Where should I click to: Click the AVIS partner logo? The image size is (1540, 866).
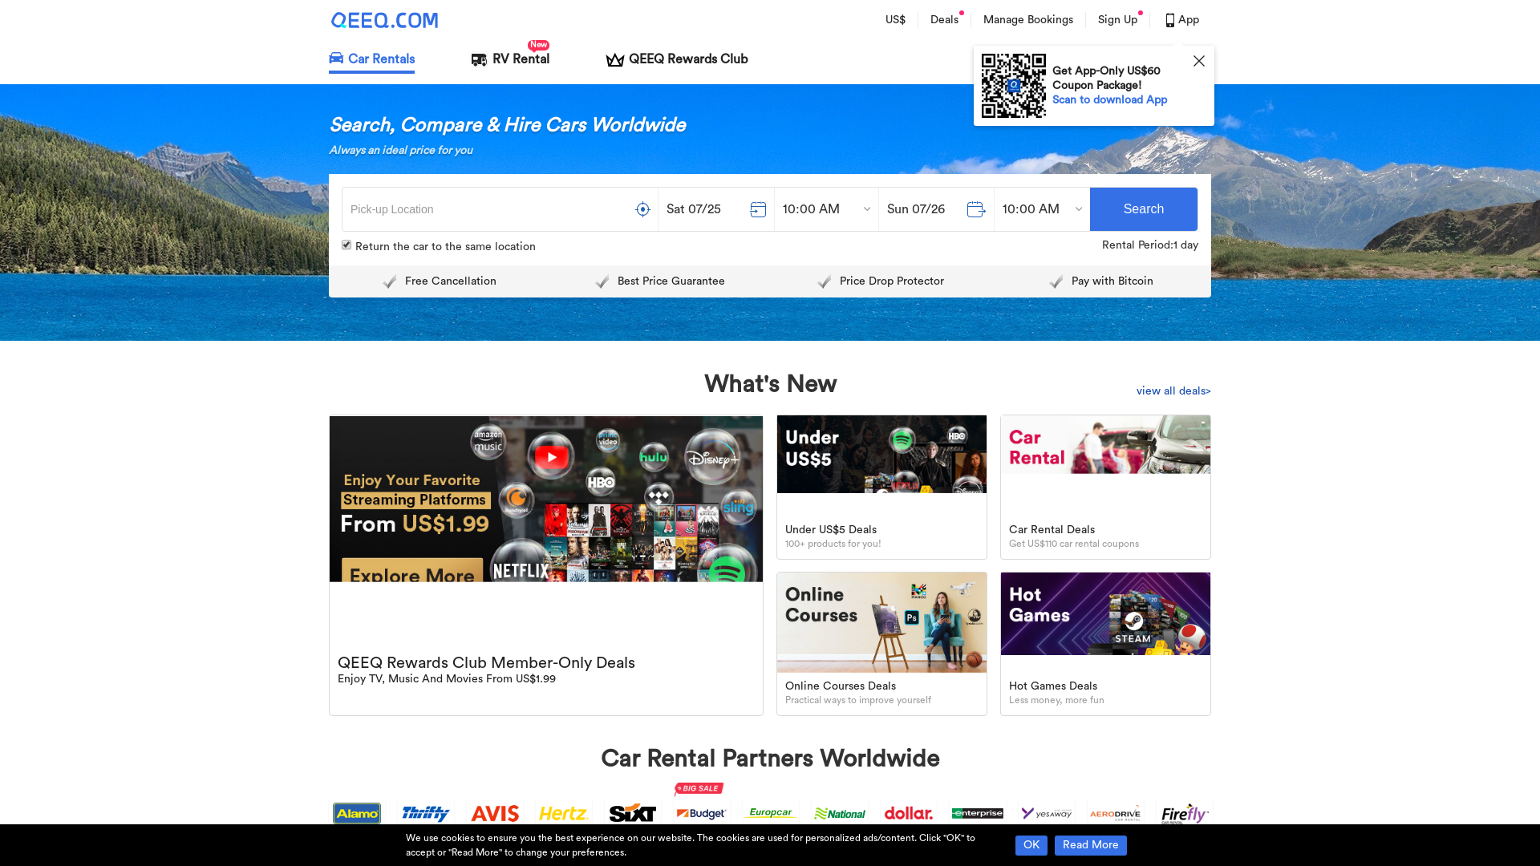click(x=495, y=813)
